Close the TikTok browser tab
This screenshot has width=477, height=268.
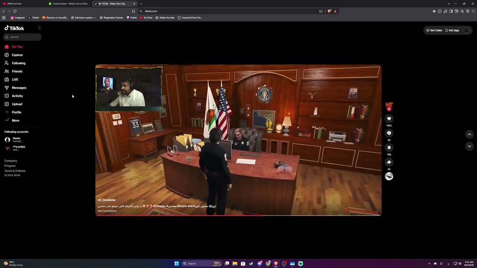(135, 4)
